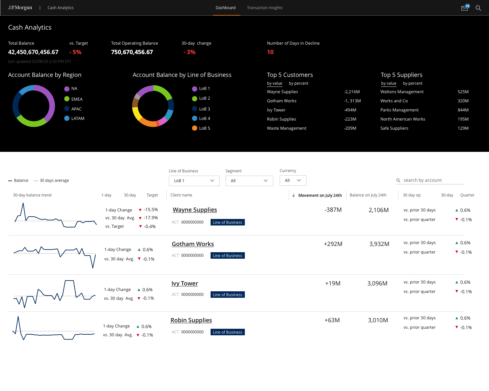Click the LoB 1 purple legend swatch
The height and width of the screenshot is (391, 489).
[195, 89]
